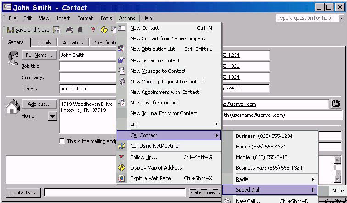This screenshot has width=347, height=203.
Task: Click the address box with Woodhaven Drive
Action: [88, 117]
